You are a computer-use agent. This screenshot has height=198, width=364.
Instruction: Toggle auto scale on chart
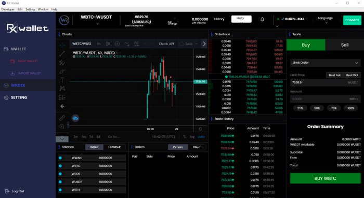pyautogui.click(x=201, y=137)
